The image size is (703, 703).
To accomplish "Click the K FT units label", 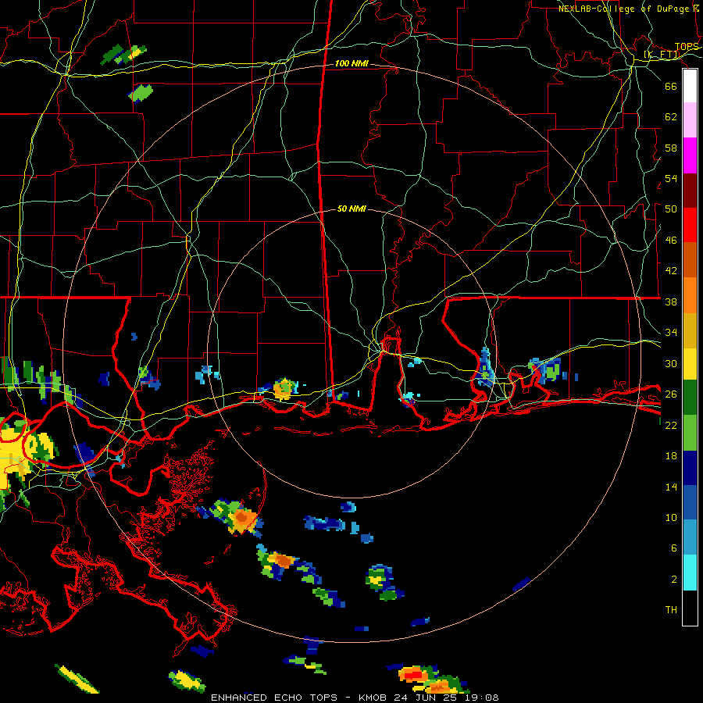I will [662, 55].
